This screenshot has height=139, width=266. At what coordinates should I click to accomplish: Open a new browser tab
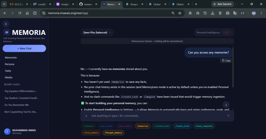point(196,4)
